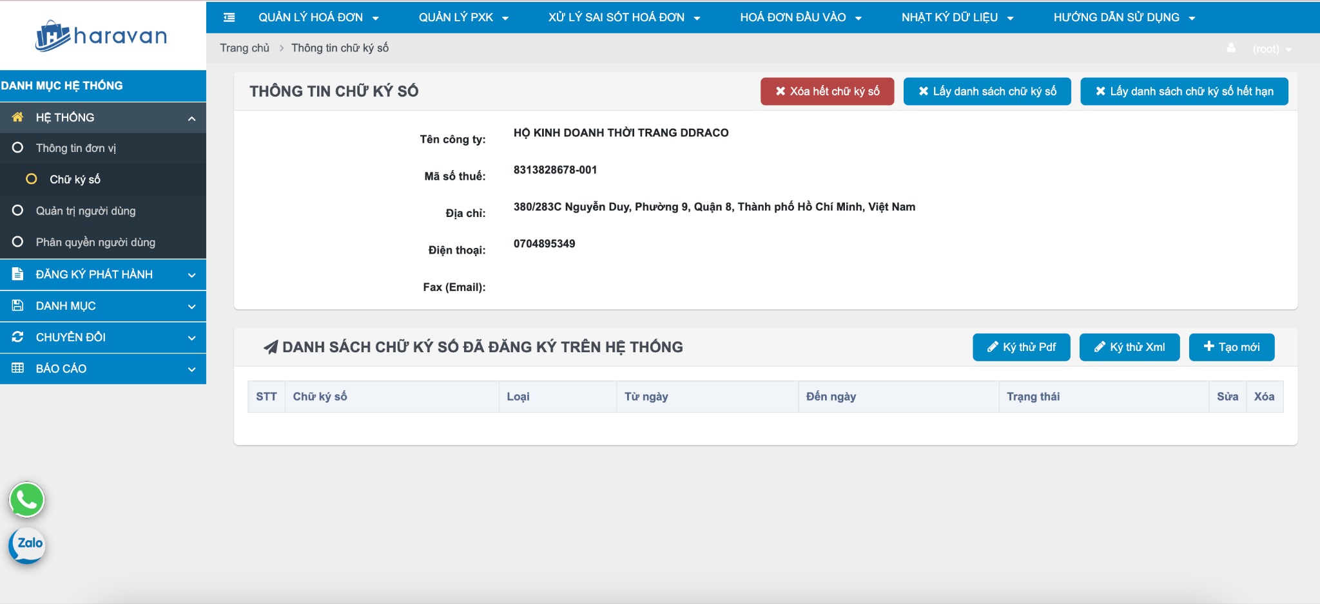Click the refresh icon beside CHUYỂN ĐỔI
This screenshot has width=1320, height=604.
[x=17, y=337]
